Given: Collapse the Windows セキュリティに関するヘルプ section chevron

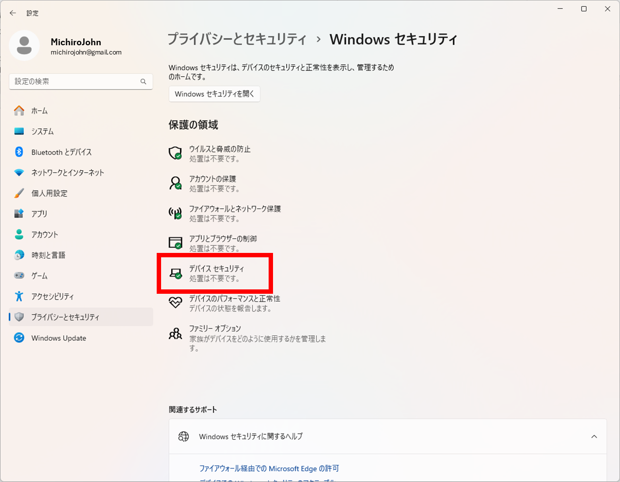Looking at the screenshot, I should pyautogui.click(x=594, y=436).
